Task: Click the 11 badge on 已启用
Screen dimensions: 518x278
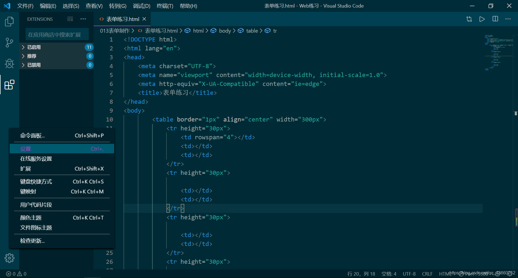Action: click(89, 47)
